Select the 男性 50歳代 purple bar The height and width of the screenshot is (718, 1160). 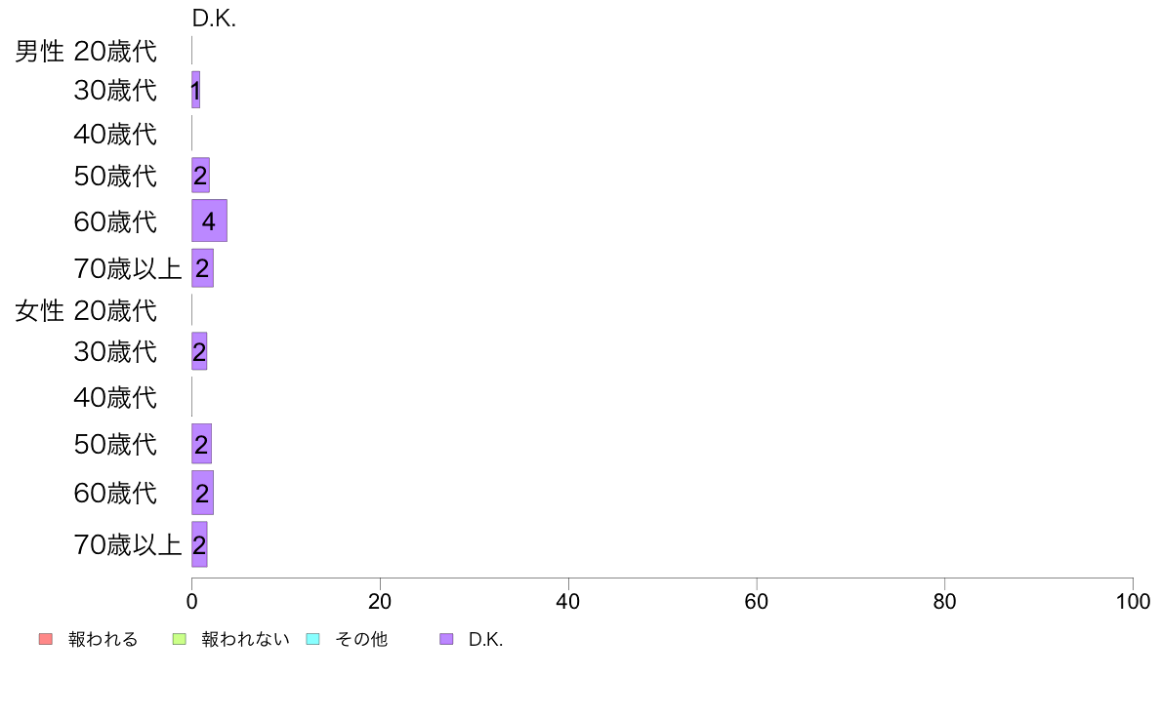click(x=200, y=176)
